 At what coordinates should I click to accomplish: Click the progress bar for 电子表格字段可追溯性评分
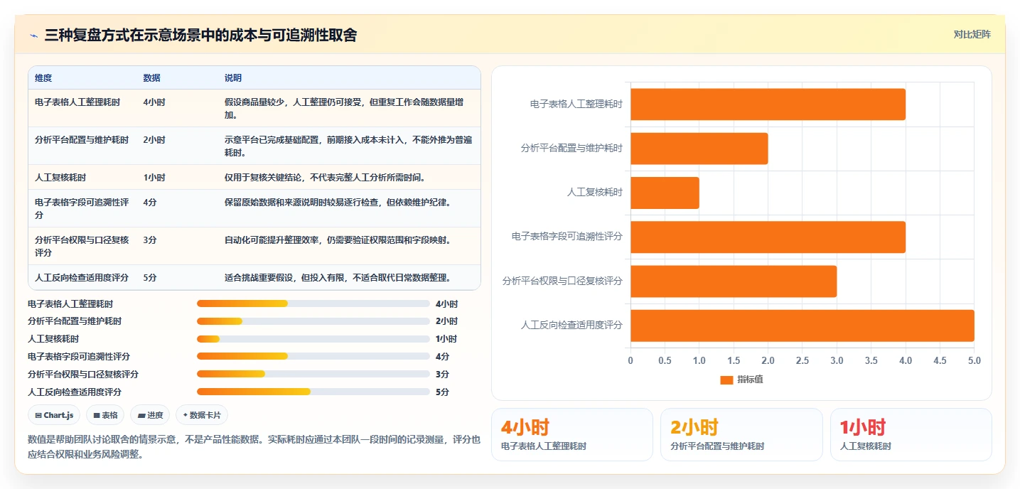coord(313,356)
